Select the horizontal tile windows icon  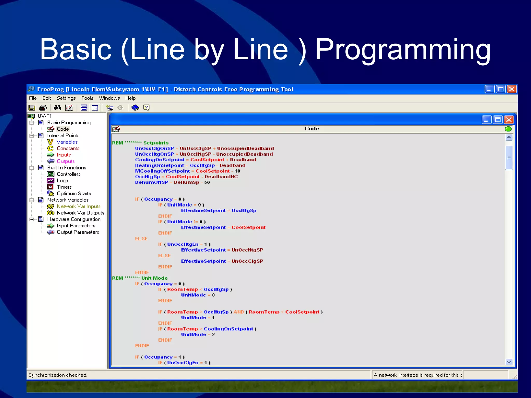[84, 108]
